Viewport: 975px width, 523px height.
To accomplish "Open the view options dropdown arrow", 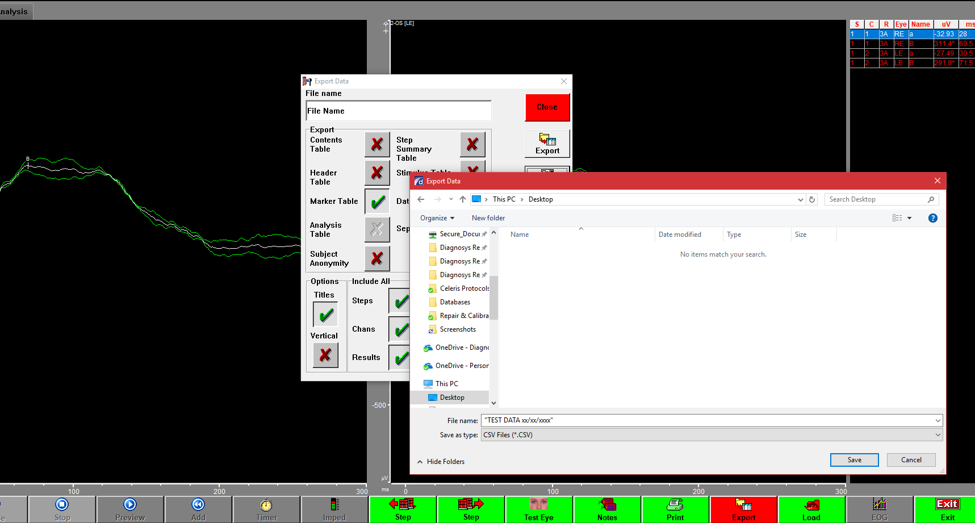I will (x=909, y=218).
